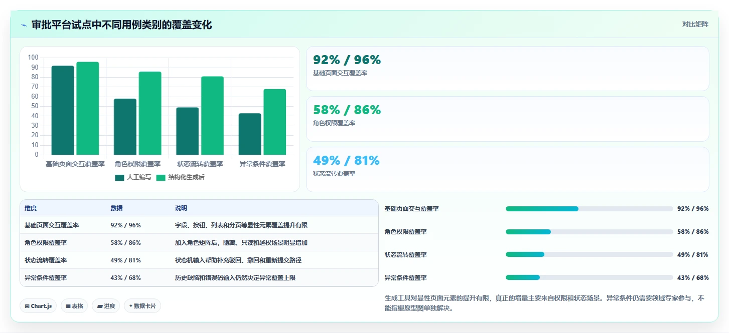Click the 结构化生成后 bar for 状态流转覆盖率
This screenshot has width=729, height=333.
[x=212, y=116]
